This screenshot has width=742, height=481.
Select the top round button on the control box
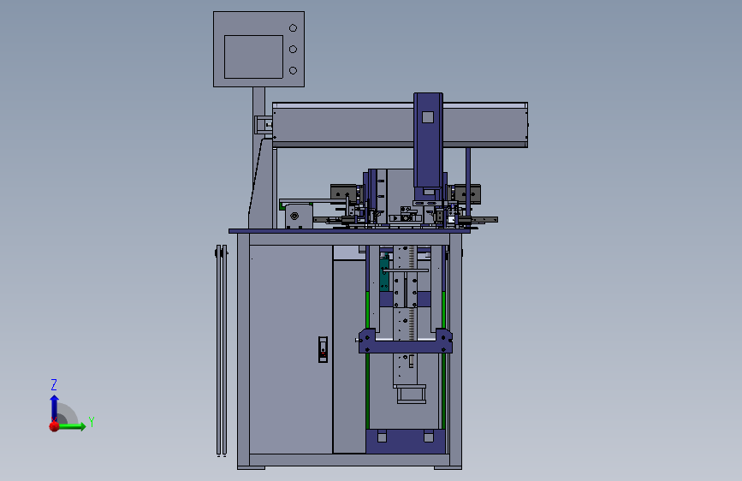[293, 28]
